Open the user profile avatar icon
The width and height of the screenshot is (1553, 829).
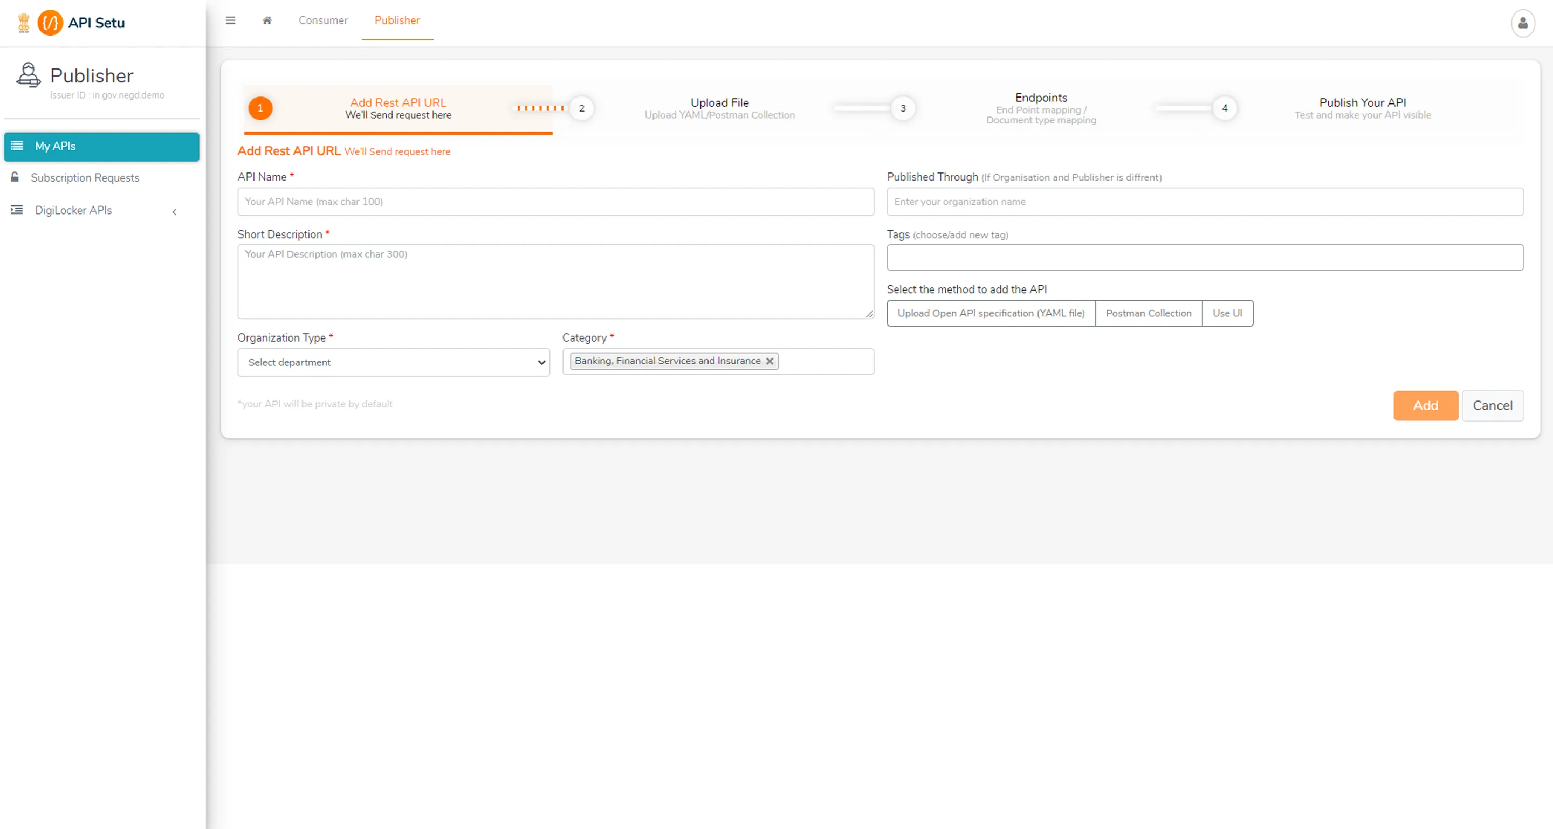click(x=1522, y=24)
